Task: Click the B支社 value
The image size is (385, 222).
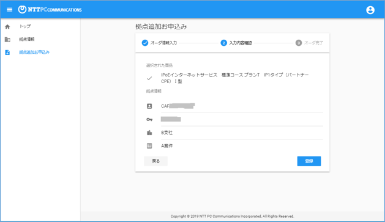Action: click(166, 133)
